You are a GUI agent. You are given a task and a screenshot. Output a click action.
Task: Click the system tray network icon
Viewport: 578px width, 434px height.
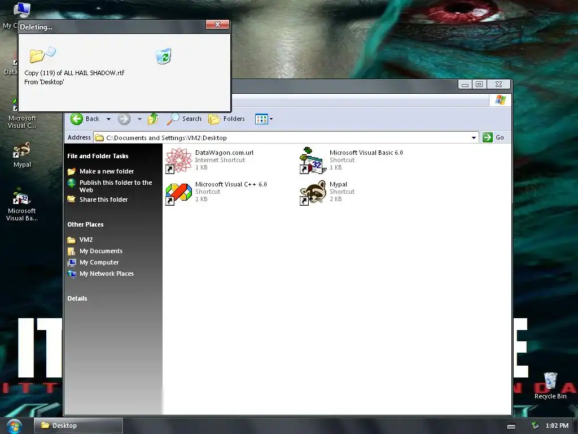(x=535, y=426)
